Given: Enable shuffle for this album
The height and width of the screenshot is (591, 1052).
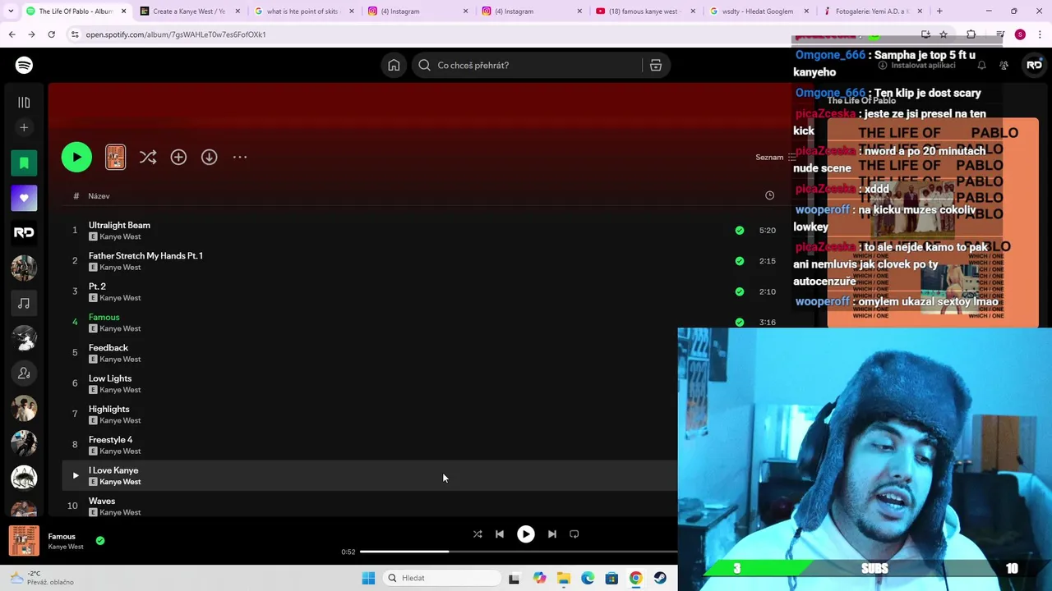Looking at the screenshot, I should pyautogui.click(x=148, y=157).
